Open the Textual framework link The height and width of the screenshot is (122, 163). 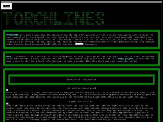tap(79, 44)
